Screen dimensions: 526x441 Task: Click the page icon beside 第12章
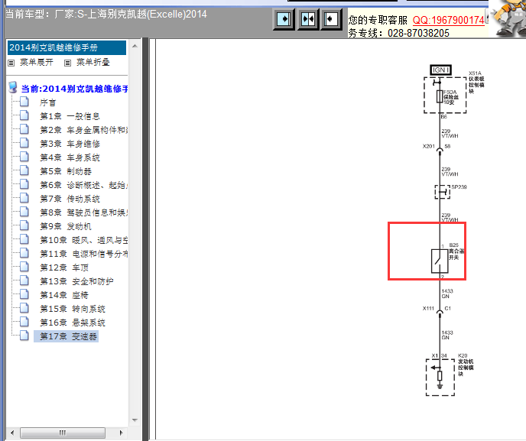pos(24,266)
